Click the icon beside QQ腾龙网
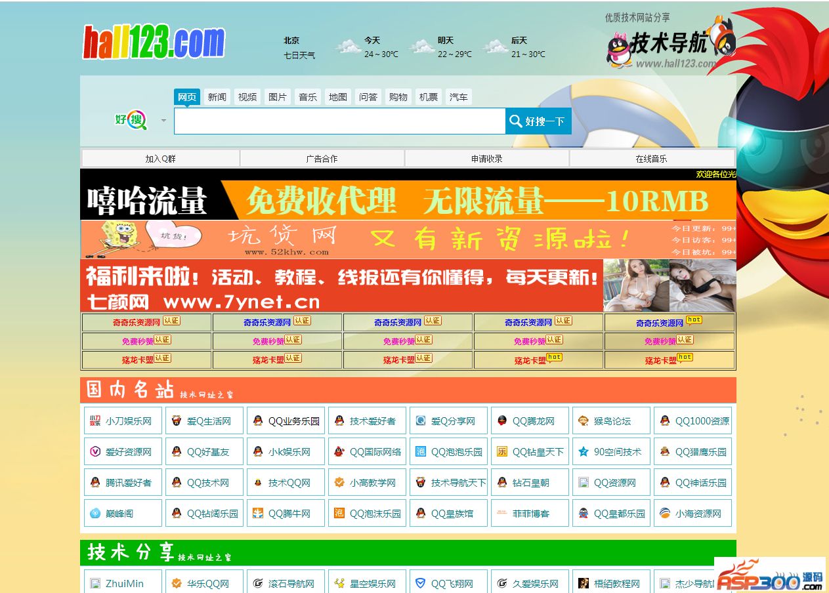Viewport: 829px width, 593px height. [x=502, y=421]
